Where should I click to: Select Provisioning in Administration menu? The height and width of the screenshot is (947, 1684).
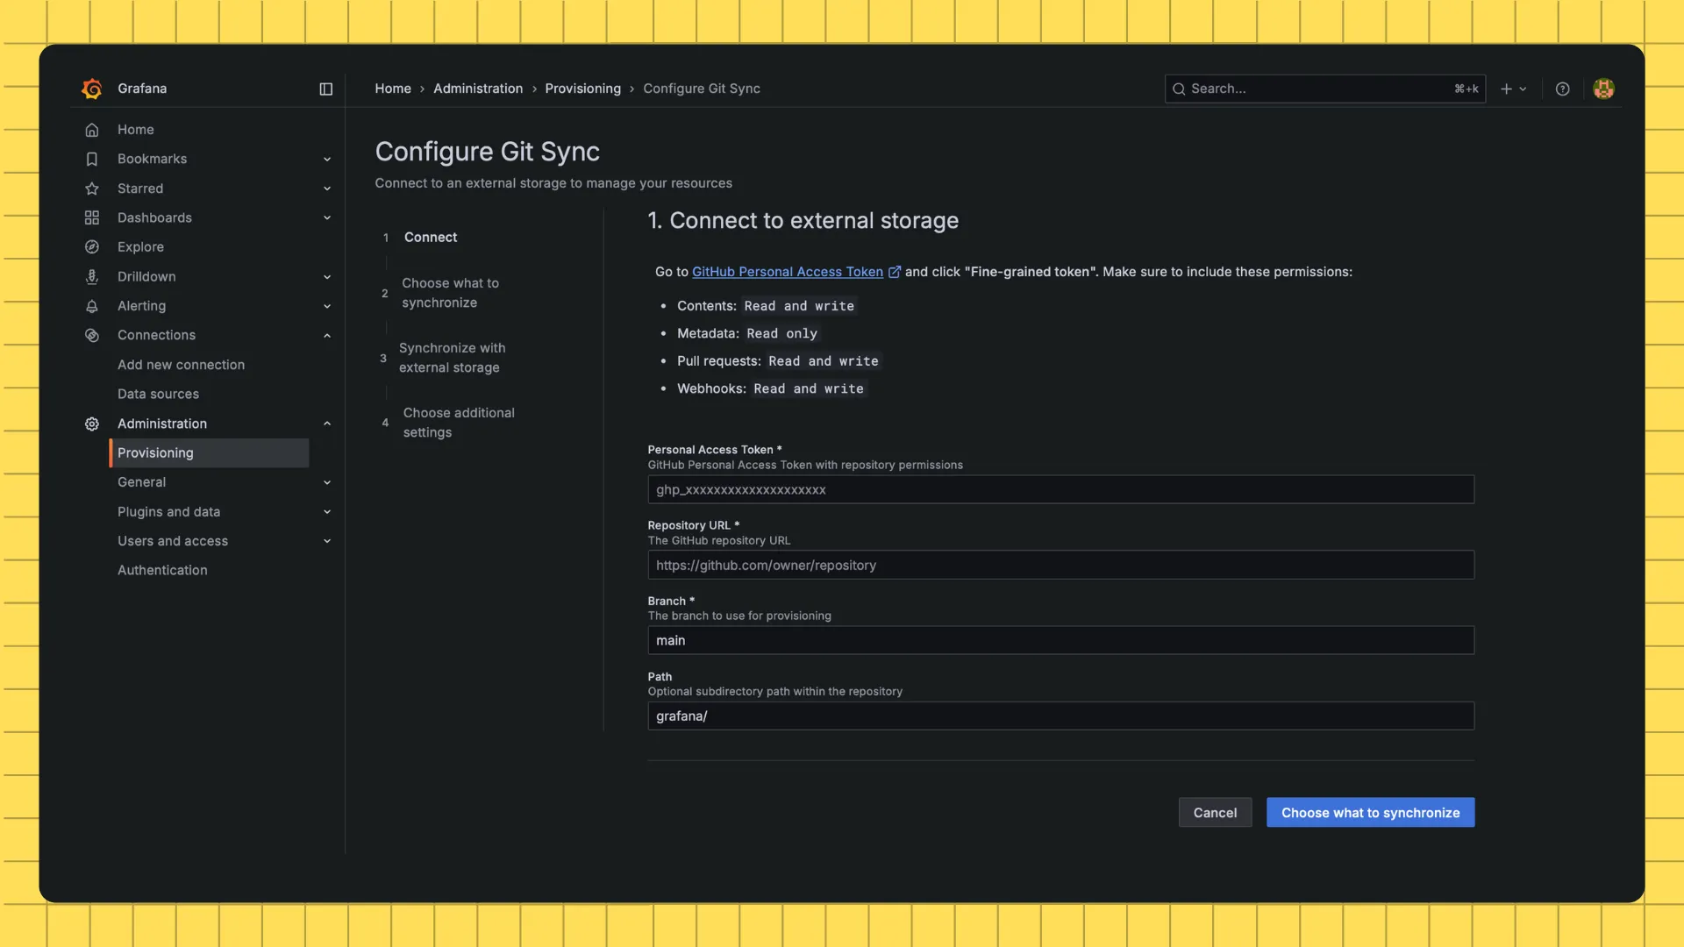pyautogui.click(x=209, y=452)
